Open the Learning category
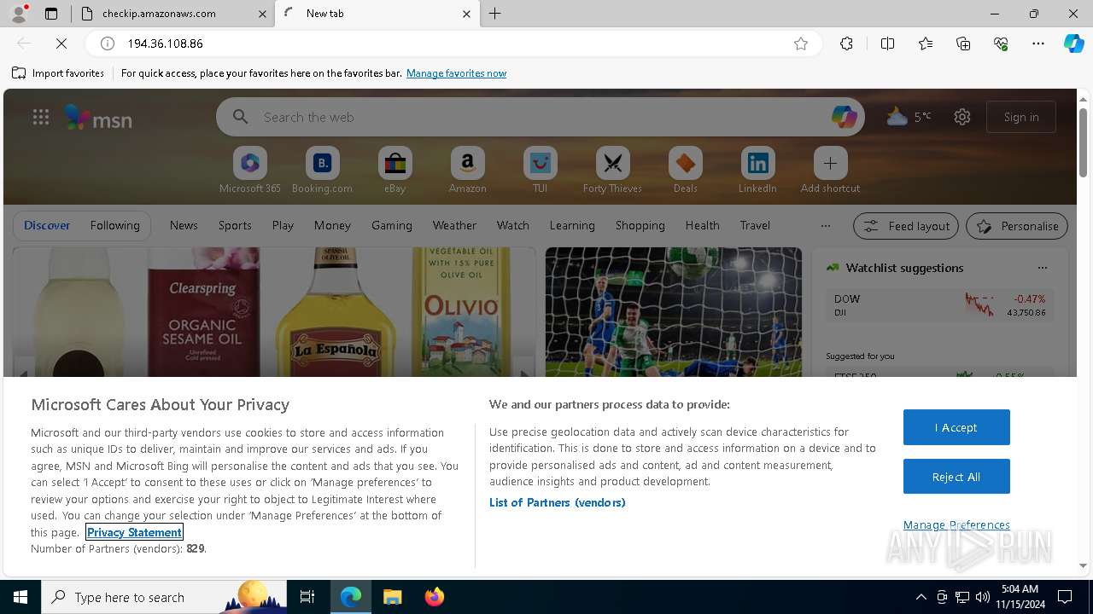The height and width of the screenshot is (614, 1093). click(572, 225)
